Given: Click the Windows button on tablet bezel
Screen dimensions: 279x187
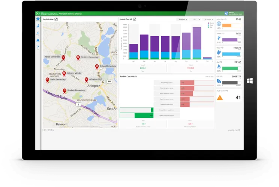Looking at the screenshot, I should (x=250, y=81).
